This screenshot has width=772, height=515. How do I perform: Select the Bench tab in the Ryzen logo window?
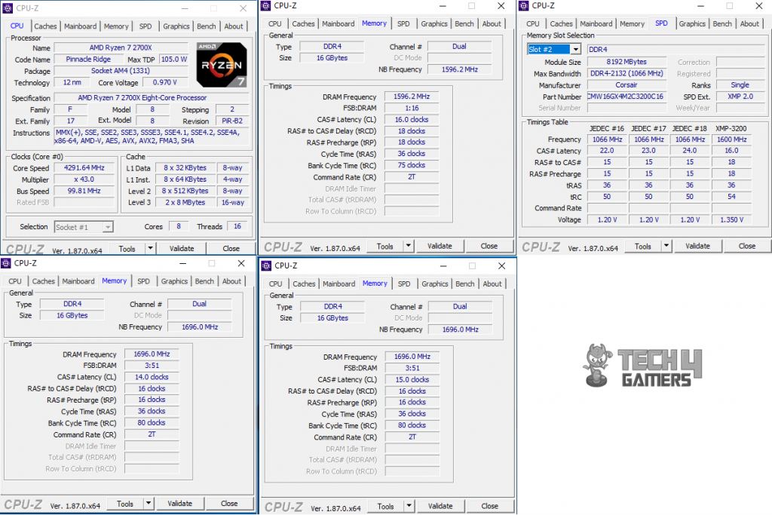coord(207,26)
